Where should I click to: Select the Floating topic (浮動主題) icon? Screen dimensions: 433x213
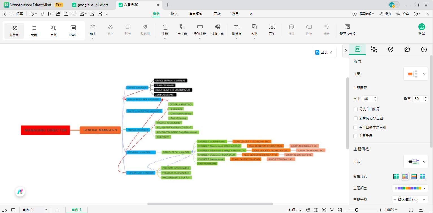coord(200,27)
